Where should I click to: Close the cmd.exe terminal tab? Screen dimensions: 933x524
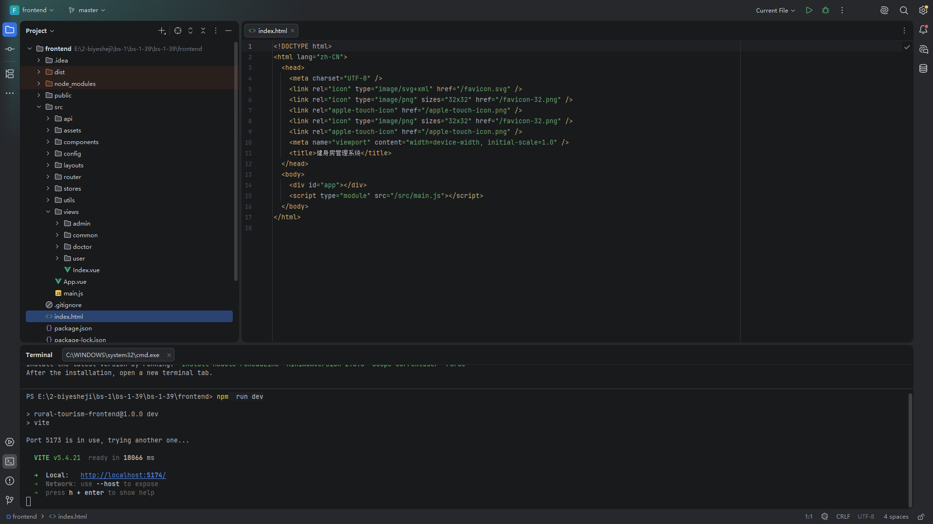tap(169, 355)
